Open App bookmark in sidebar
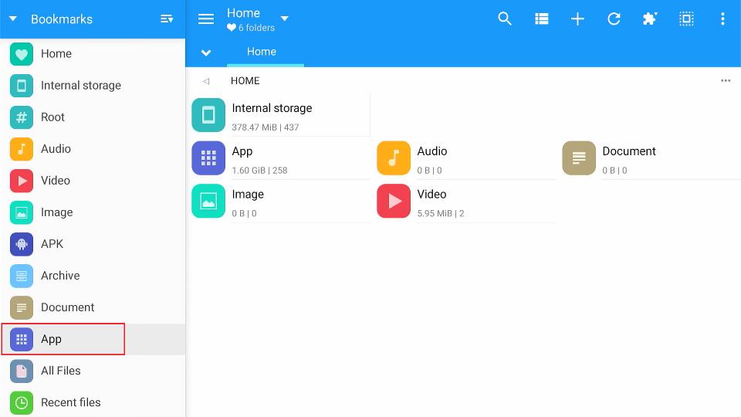Screen dimensions: 741x417 click(93, 339)
